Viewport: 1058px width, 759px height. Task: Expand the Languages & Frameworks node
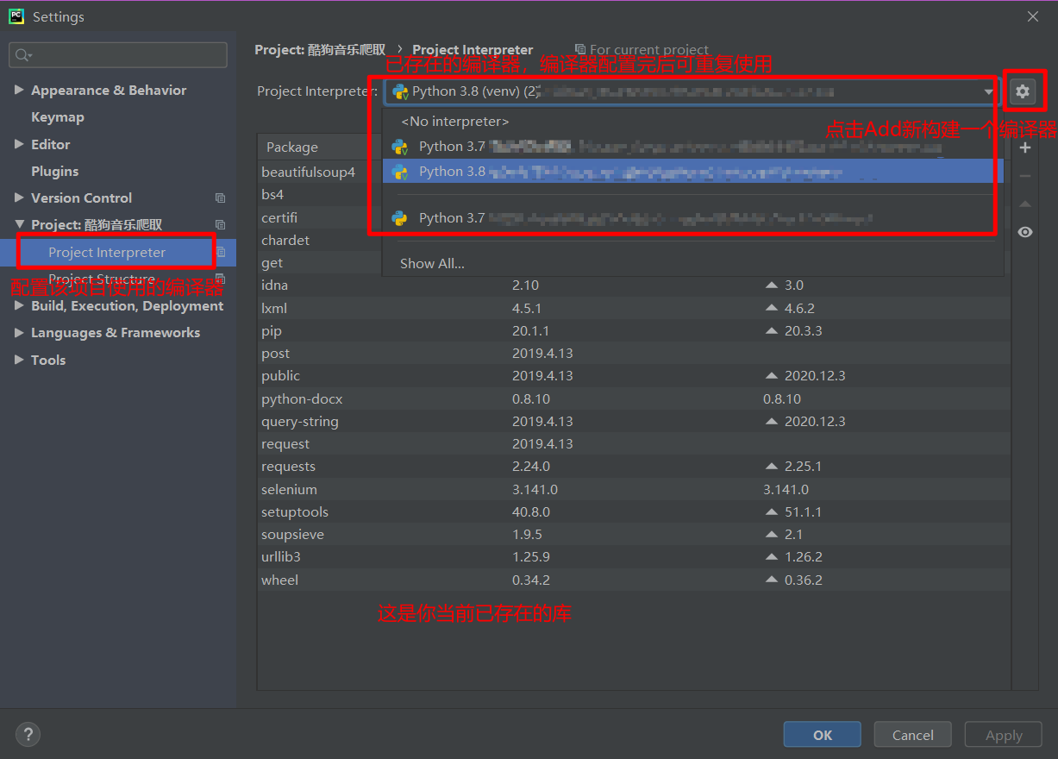click(x=19, y=332)
